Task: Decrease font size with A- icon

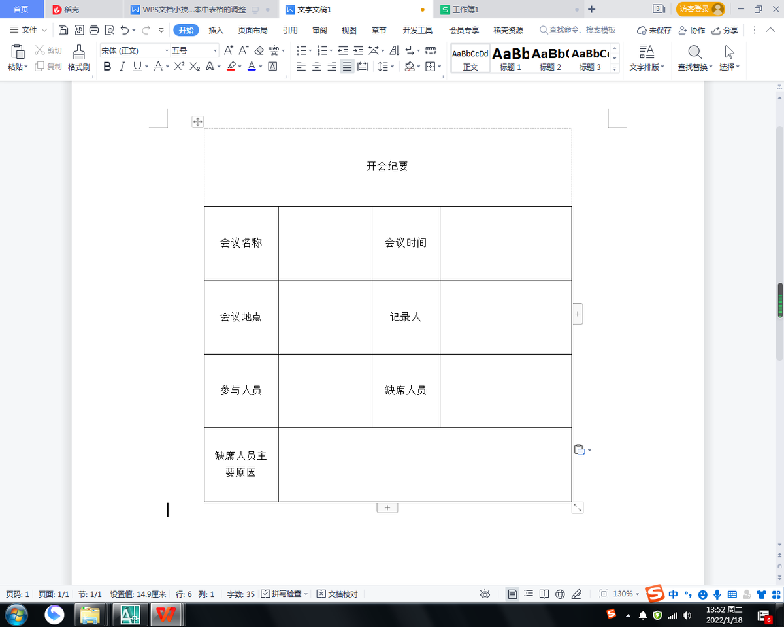Action: coord(244,50)
